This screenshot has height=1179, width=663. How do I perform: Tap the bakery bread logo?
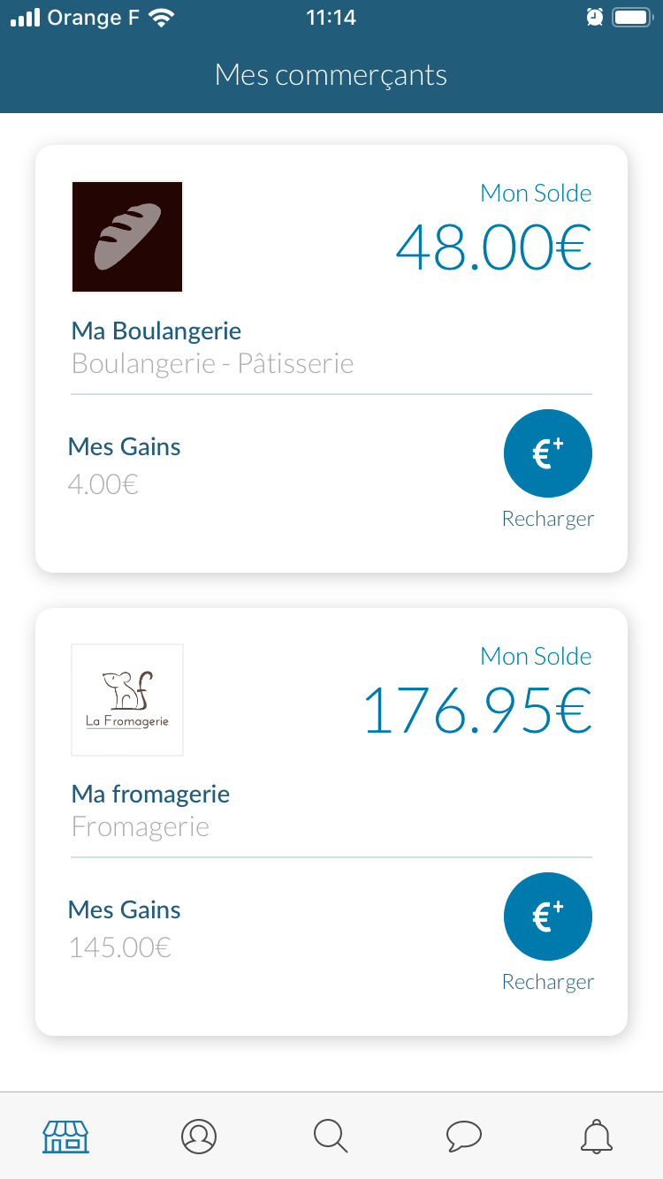tap(127, 237)
